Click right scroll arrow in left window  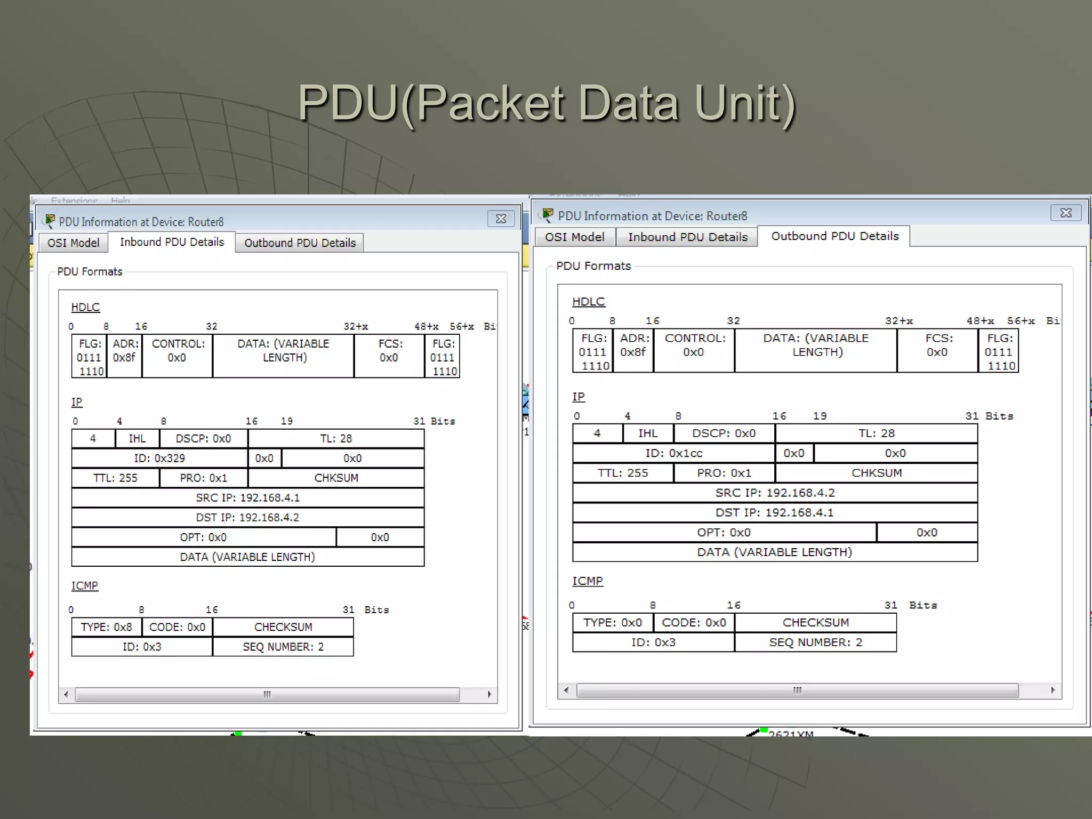pyautogui.click(x=489, y=694)
